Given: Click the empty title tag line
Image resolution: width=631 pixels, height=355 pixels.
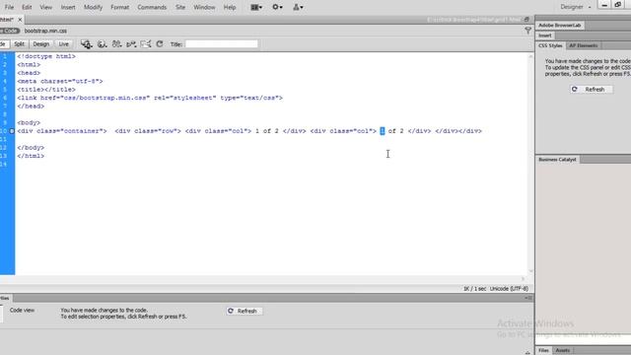Looking at the screenshot, I should [46, 90].
